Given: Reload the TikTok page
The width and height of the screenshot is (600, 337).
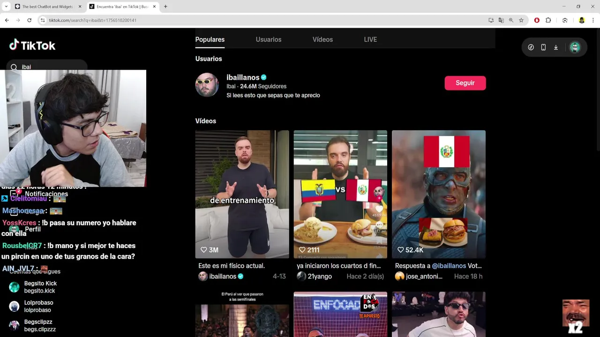Looking at the screenshot, I should pyautogui.click(x=29, y=20).
